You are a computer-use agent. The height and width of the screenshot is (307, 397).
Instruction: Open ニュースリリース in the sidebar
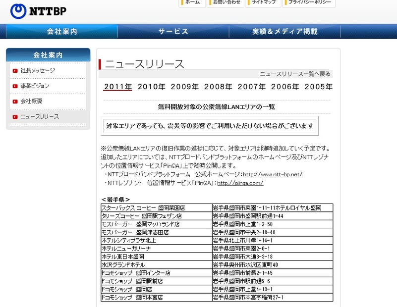40,116
